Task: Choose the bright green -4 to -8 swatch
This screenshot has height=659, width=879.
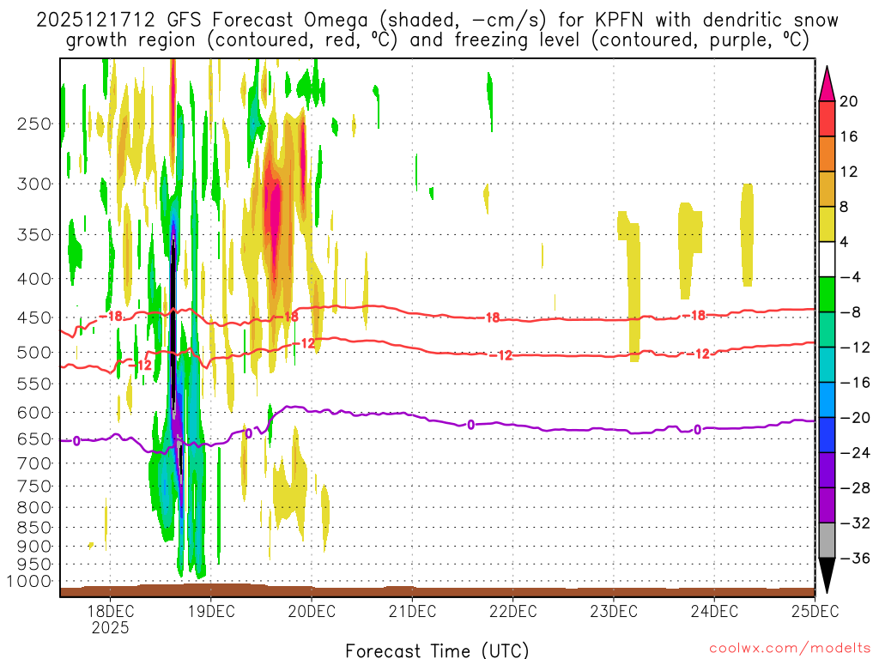Action: click(827, 295)
